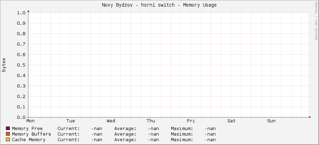
Task: Click the yellow Cache Memory legend swatch
Action: click(8, 139)
